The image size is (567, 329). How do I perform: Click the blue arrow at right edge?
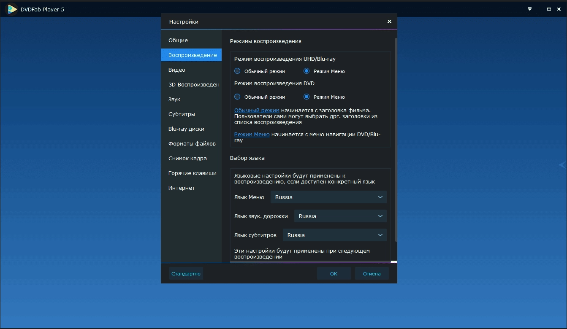tap(562, 165)
